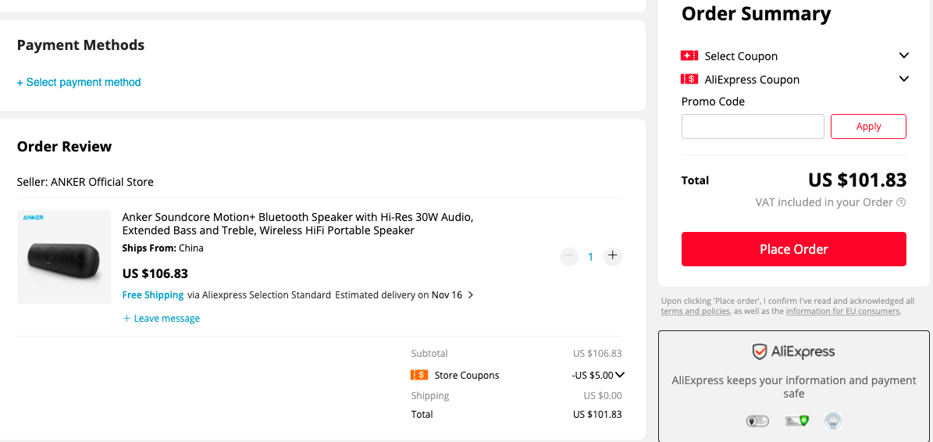933x442 pixels.
Task: Click the -US $5.00 coupon discount
Action: [x=592, y=376]
